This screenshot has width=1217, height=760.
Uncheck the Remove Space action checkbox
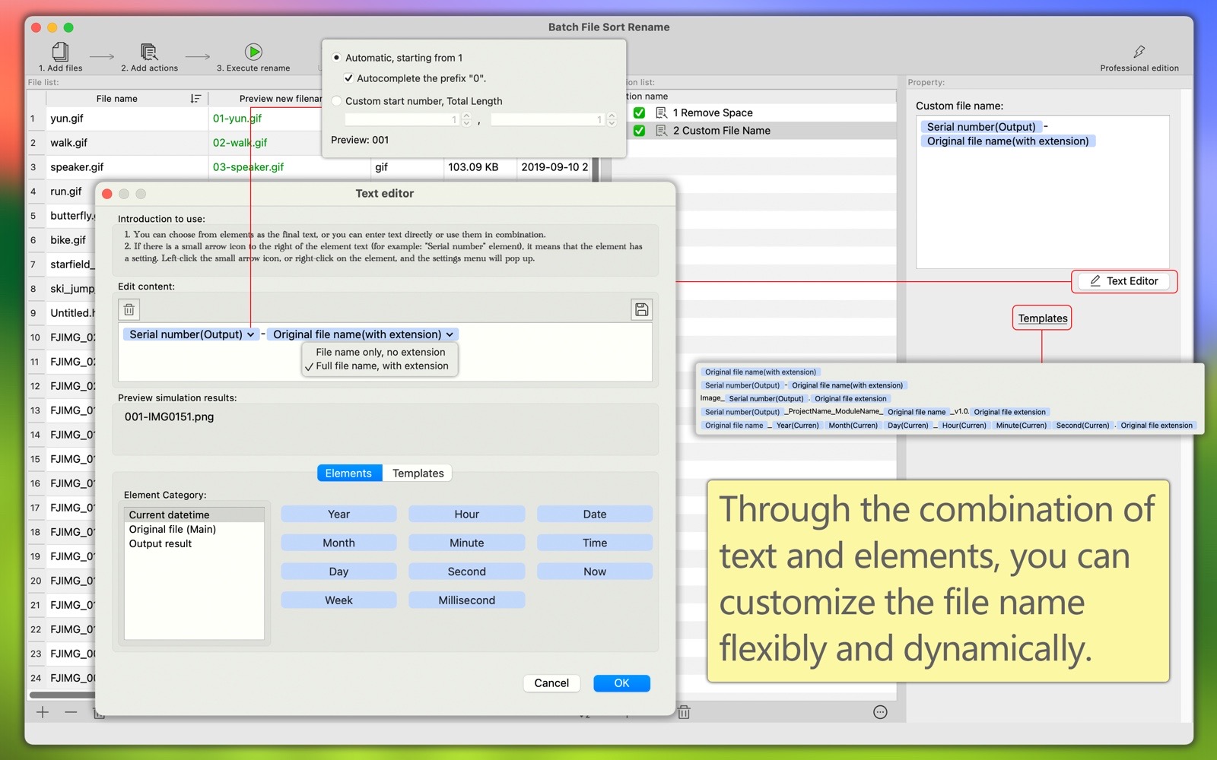639,112
